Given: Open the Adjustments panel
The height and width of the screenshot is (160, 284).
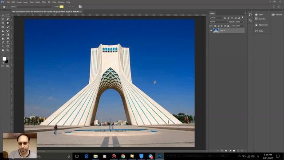Looking at the screenshot, I should [x=261, y=25].
